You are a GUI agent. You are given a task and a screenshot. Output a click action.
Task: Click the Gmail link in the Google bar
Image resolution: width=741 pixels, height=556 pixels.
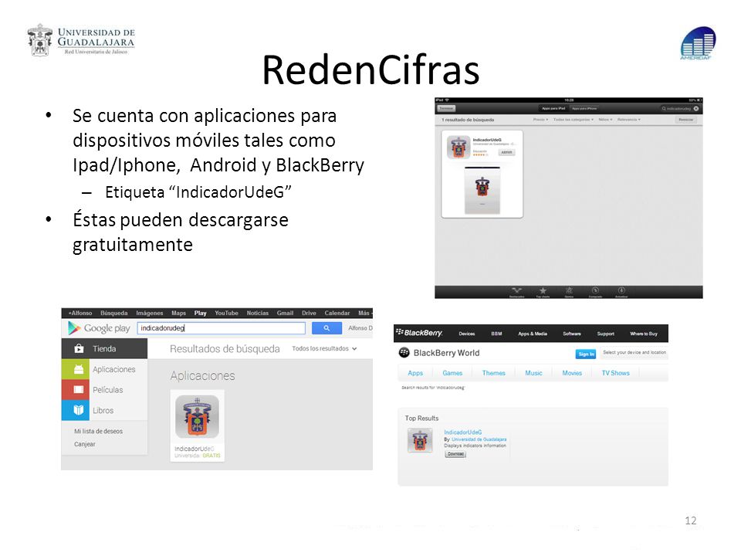pos(285,313)
